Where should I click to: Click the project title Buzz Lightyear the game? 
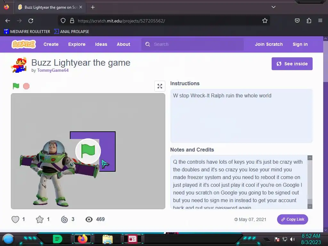[x=81, y=62]
